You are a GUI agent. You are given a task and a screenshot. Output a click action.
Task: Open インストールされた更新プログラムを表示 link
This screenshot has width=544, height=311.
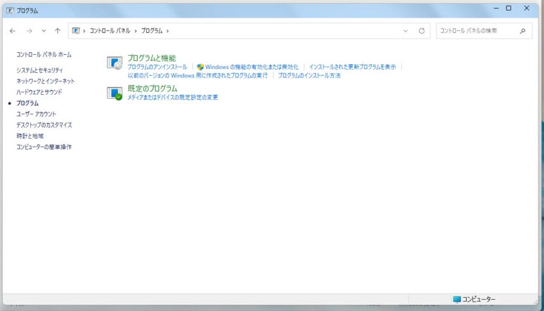coord(352,67)
